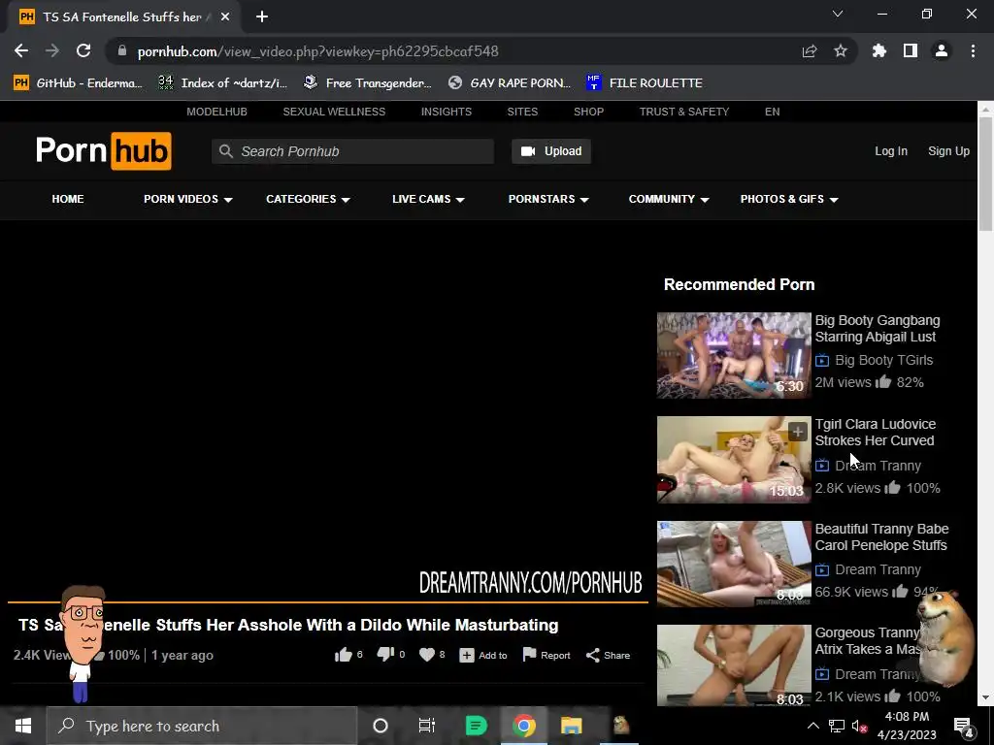Click the site logo in the header
This screenshot has width=994, height=745.
point(103,150)
